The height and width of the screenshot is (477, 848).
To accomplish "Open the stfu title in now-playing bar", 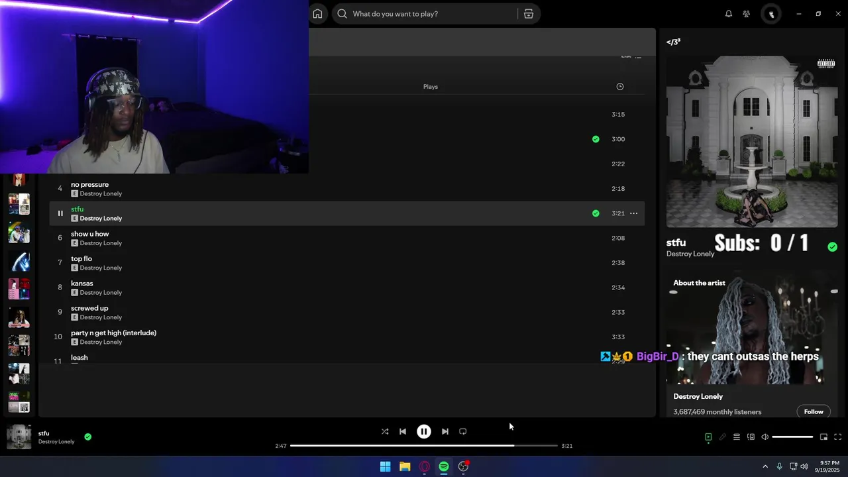I will tap(44, 433).
